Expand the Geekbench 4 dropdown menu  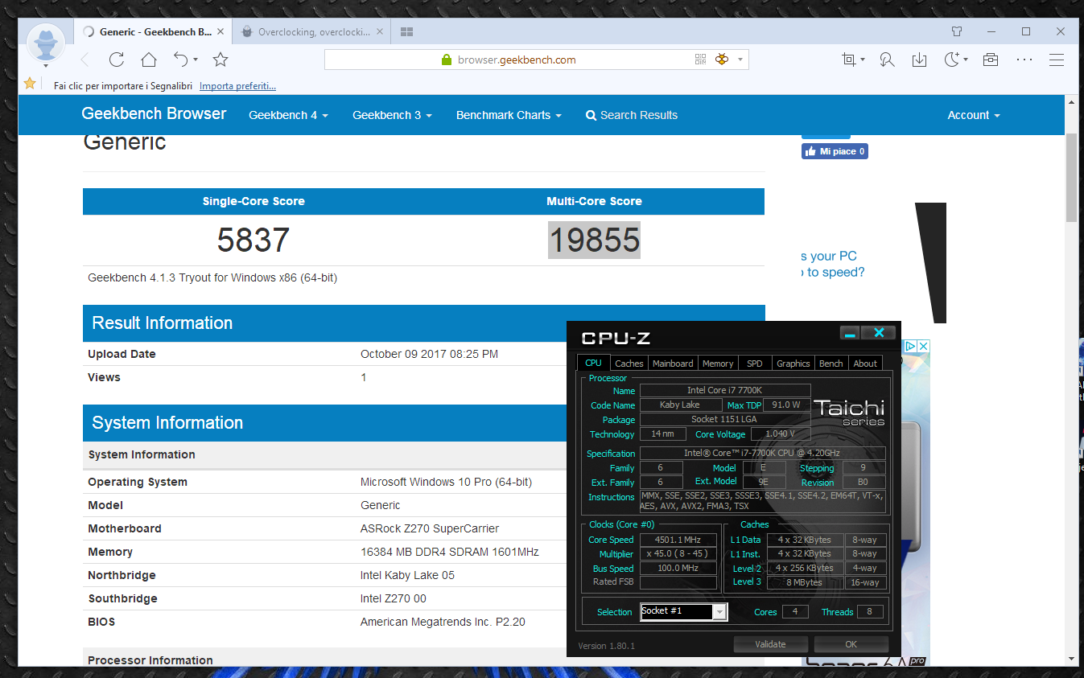point(288,115)
